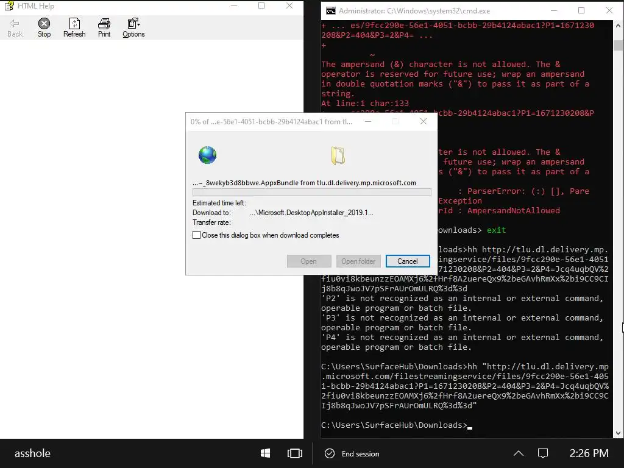
Task: Click the download progress bar
Action: (311, 193)
